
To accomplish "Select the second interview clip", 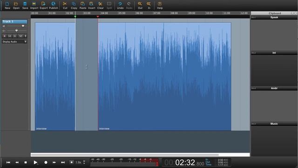I will [164, 76].
